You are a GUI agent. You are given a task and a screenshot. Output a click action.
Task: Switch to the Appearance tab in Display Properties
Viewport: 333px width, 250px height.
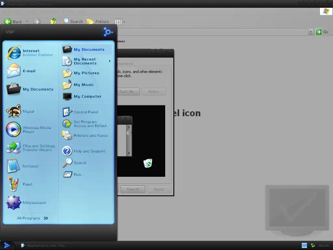125,63
